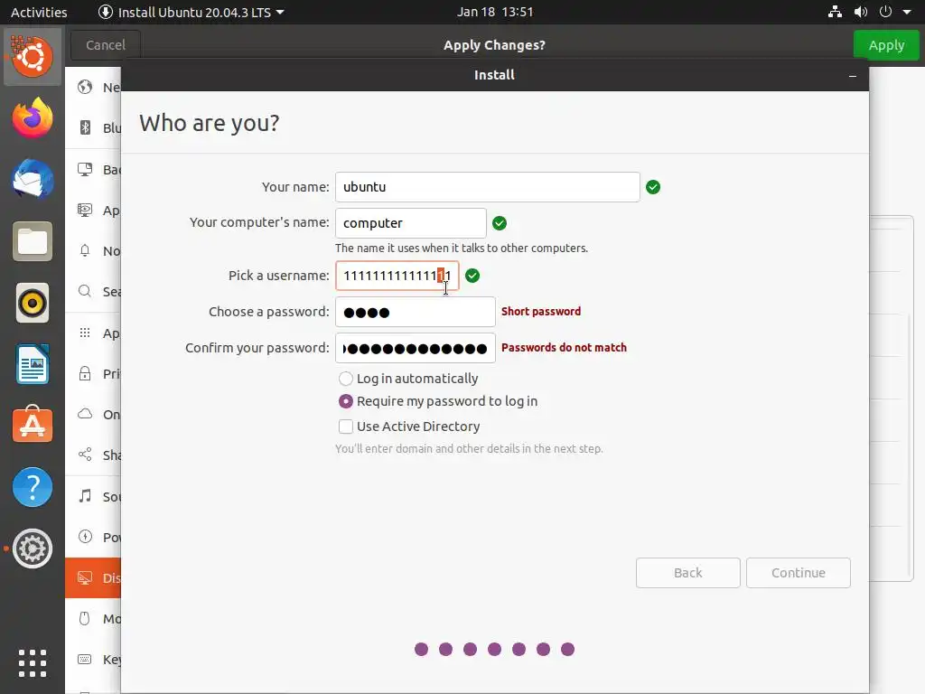Open Ubuntu Software store from dock
Image resolution: width=925 pixels, height=694 pixels.
pyautogui.click(x=33, y=425)
